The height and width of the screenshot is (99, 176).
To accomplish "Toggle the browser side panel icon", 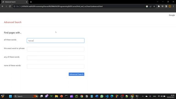I will tap(166, 6).
